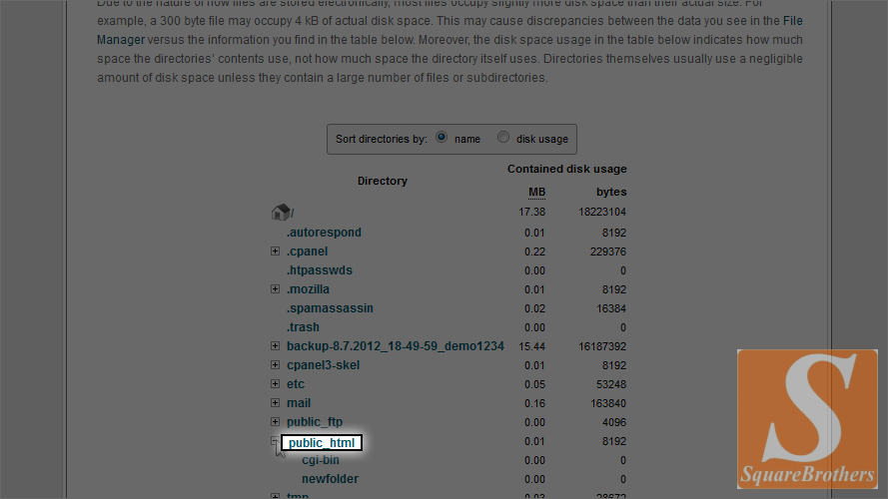This screenshot has width=888, height=499.
Task: Collapse the public_html directory
Action: (x=276, y=441)
